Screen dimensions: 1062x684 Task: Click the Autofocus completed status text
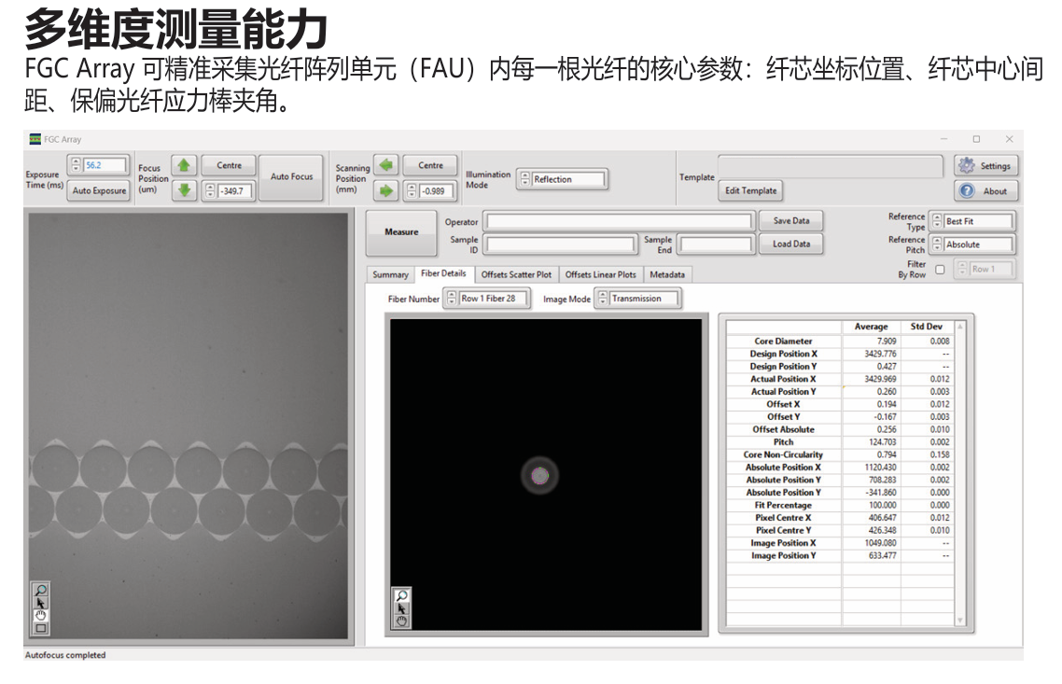coord(65,655)
